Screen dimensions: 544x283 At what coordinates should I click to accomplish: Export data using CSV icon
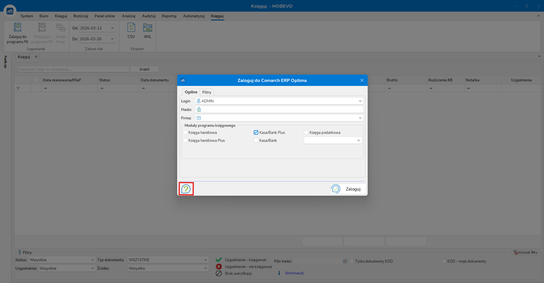[x=131, y=28]
